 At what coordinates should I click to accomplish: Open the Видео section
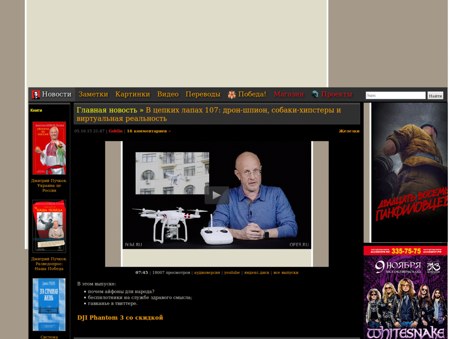[x=168, y=94]
